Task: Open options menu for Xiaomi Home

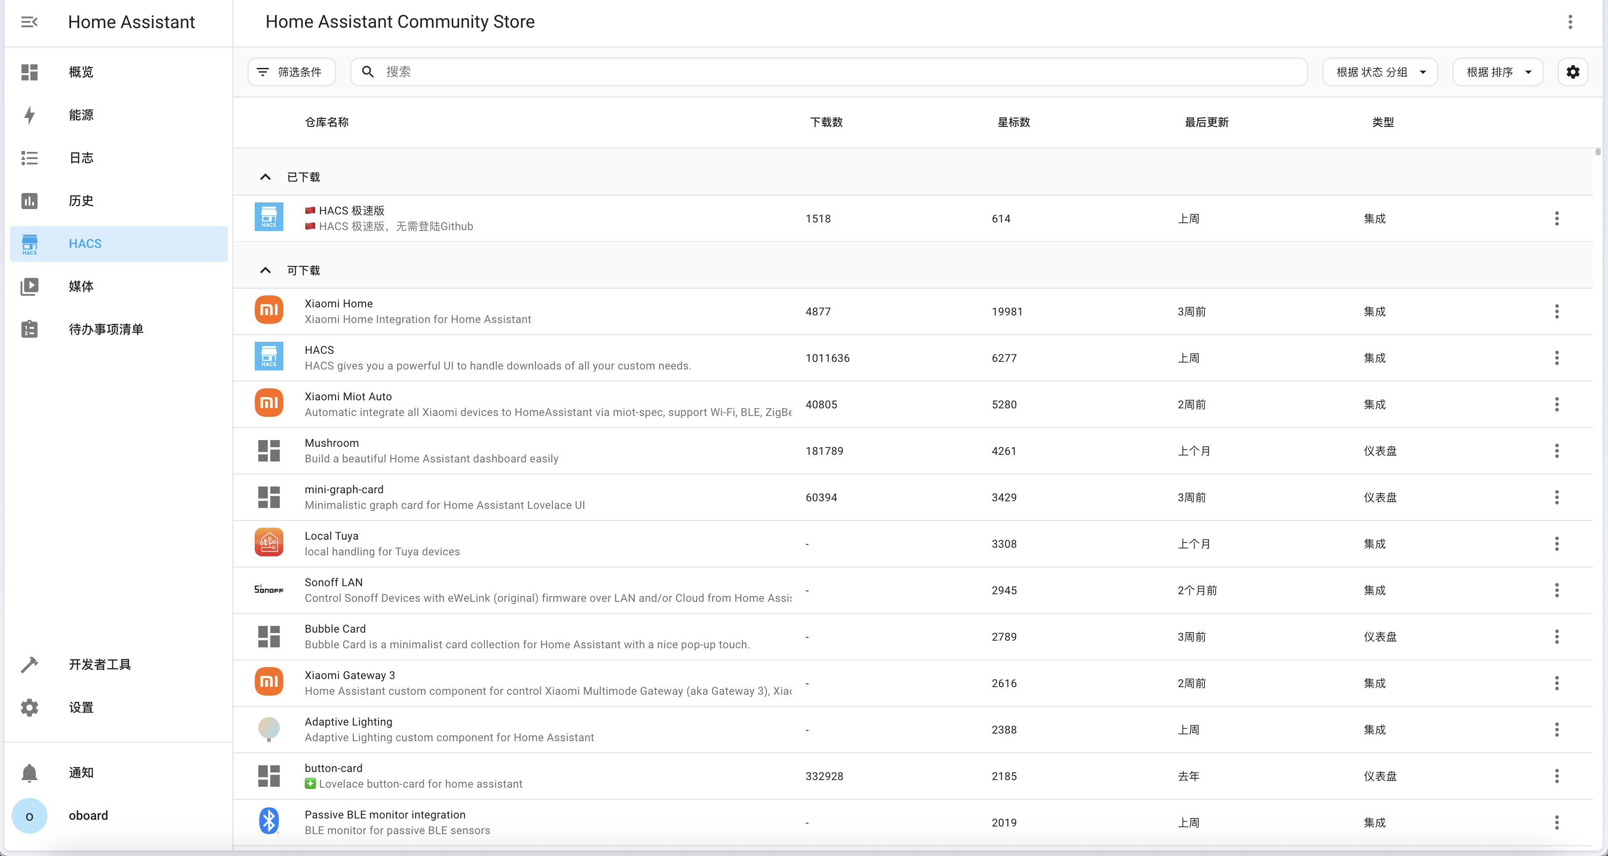Action: pyautogui.click(x=1557, y=311)
